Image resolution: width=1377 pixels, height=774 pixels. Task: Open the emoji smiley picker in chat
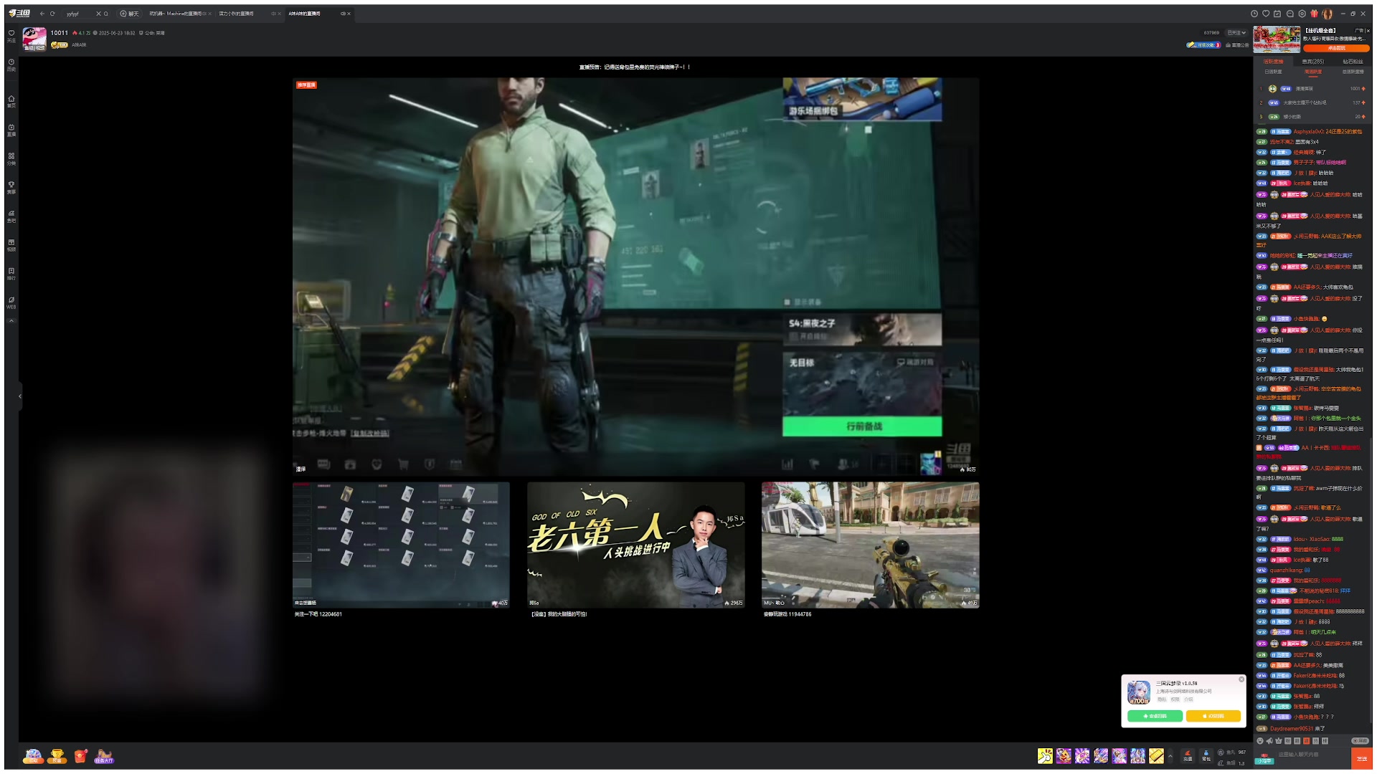point(1260,741)
